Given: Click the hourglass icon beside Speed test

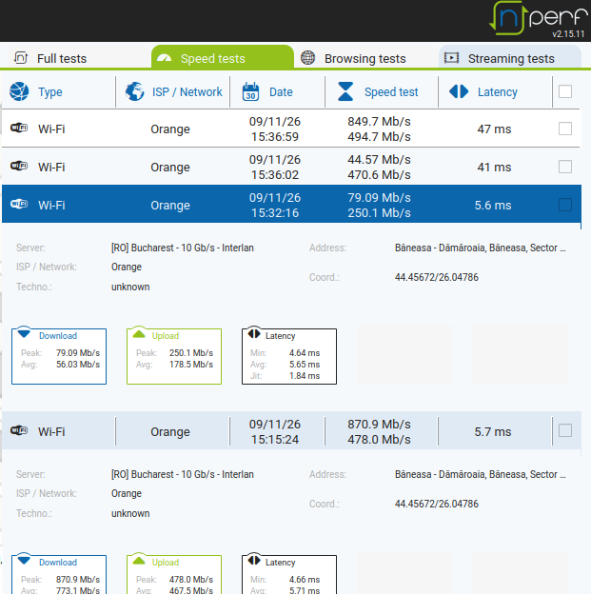Looking at the screenshot, I should [345, 91].
